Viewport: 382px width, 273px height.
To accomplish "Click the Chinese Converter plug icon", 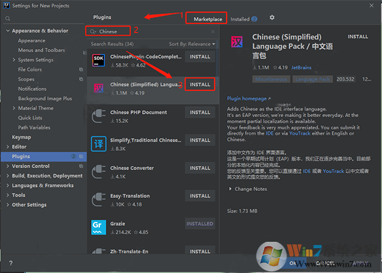I will (99, 172).
